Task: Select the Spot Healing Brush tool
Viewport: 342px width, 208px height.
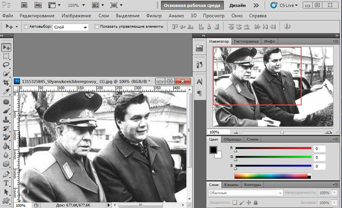Action: 6,102
